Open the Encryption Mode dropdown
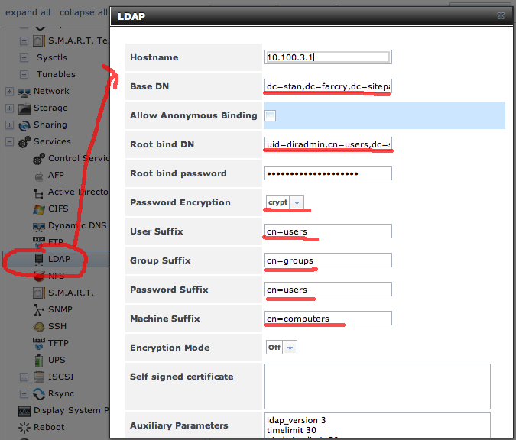516x440 pixels. [281, 348]
